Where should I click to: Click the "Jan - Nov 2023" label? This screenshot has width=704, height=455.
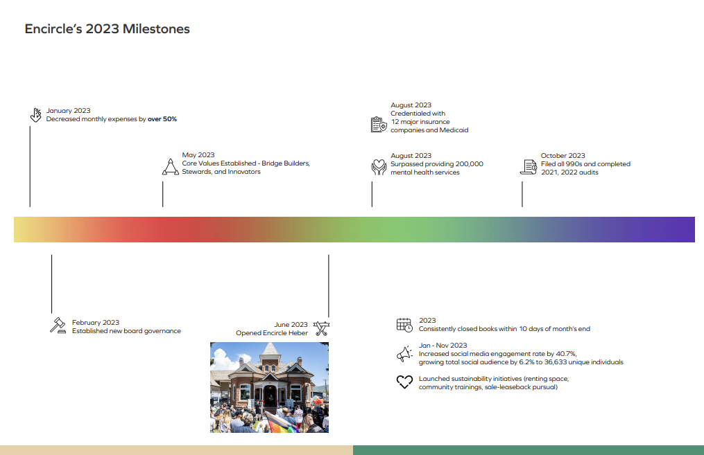click(x=443, y=346)
